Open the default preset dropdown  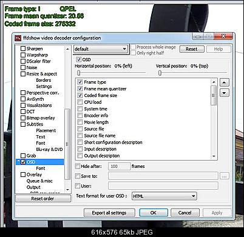tap(101, 49)
